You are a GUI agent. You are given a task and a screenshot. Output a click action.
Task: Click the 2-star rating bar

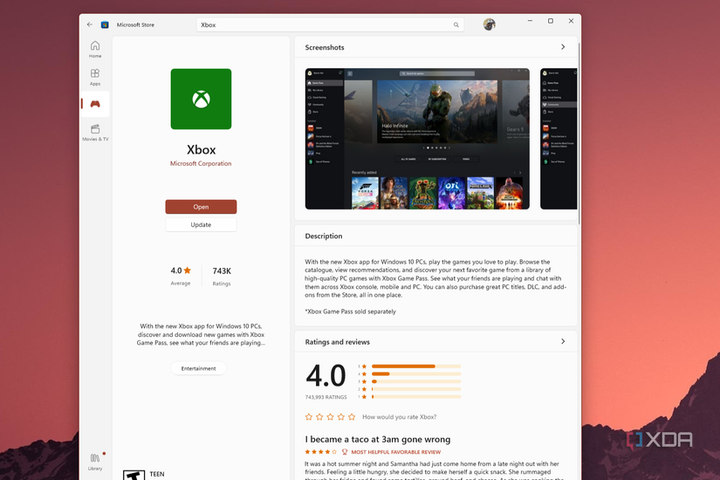point(416,389)
